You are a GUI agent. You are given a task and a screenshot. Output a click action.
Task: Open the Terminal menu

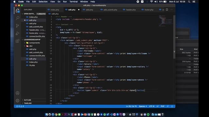[x=73, y=2]
